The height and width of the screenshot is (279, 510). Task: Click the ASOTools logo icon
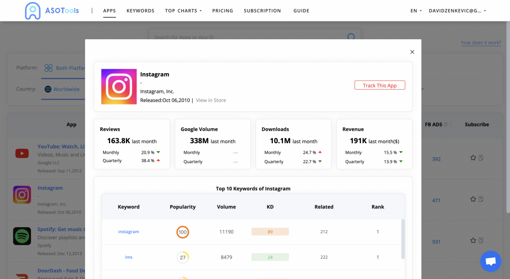pos(33,11)
